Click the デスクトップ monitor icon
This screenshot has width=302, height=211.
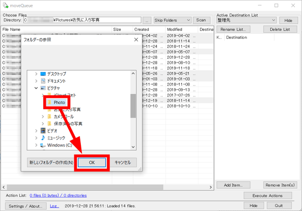tap(43, 74)
